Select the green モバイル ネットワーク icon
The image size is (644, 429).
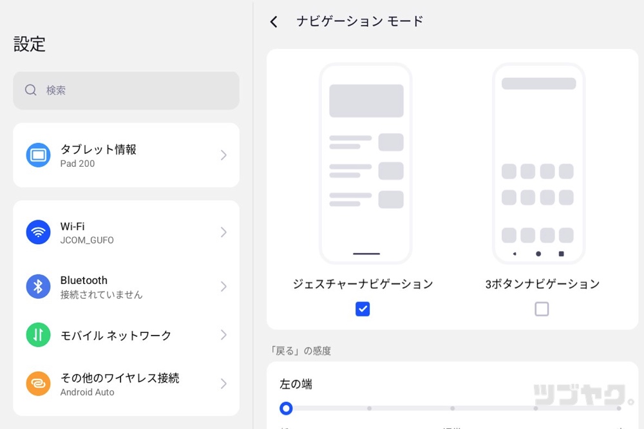tap(38, 336)
